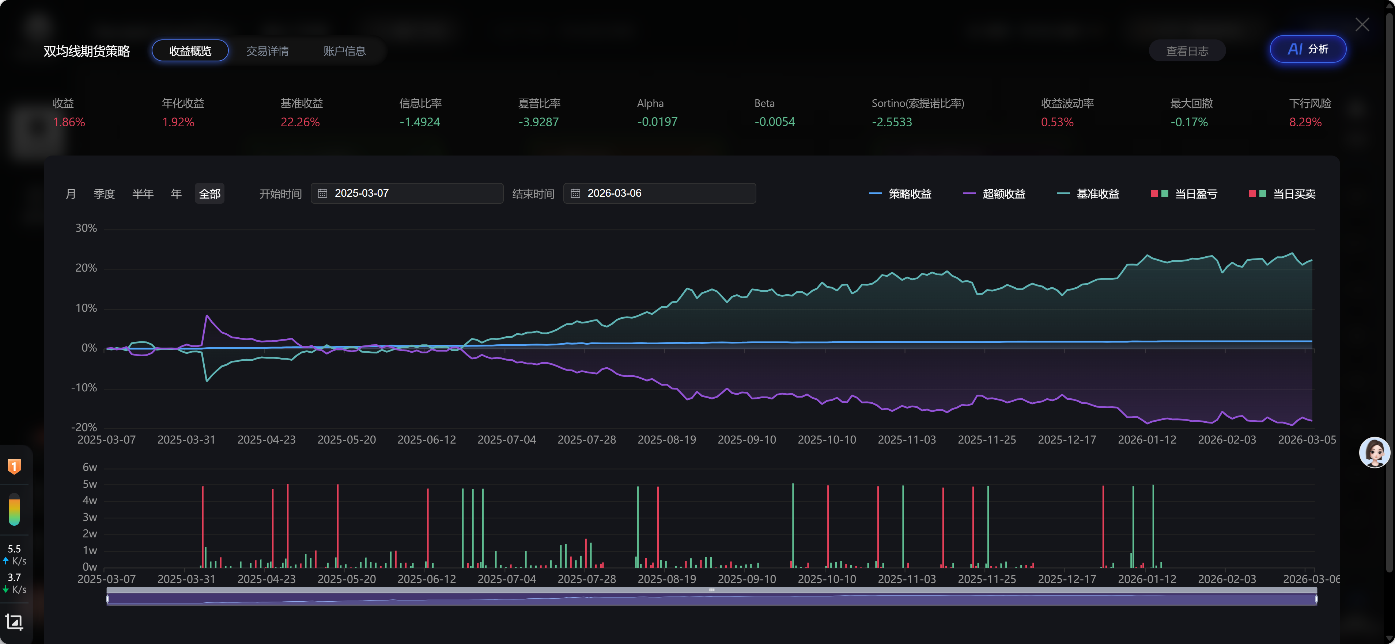Image resolution: width=1395 pixels, height=644 pixels.
Task: Click the 年化收益 value 1.92%
Action: [x=178, y=122]
